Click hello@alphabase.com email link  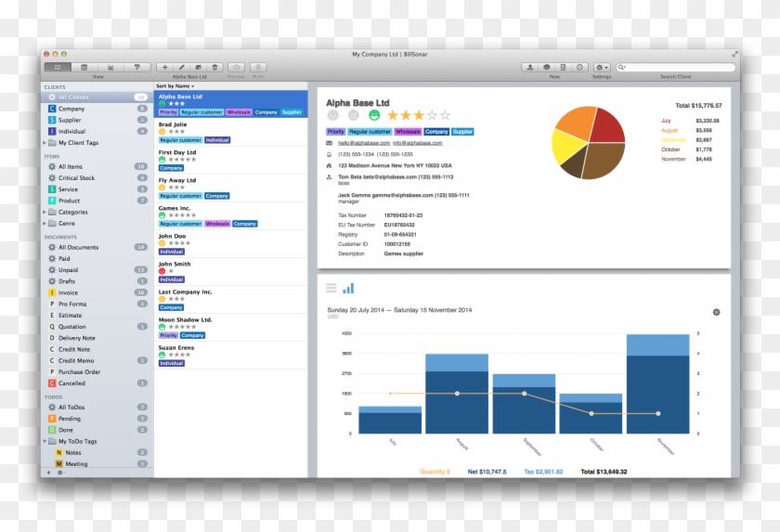click(x=362, y=143)
